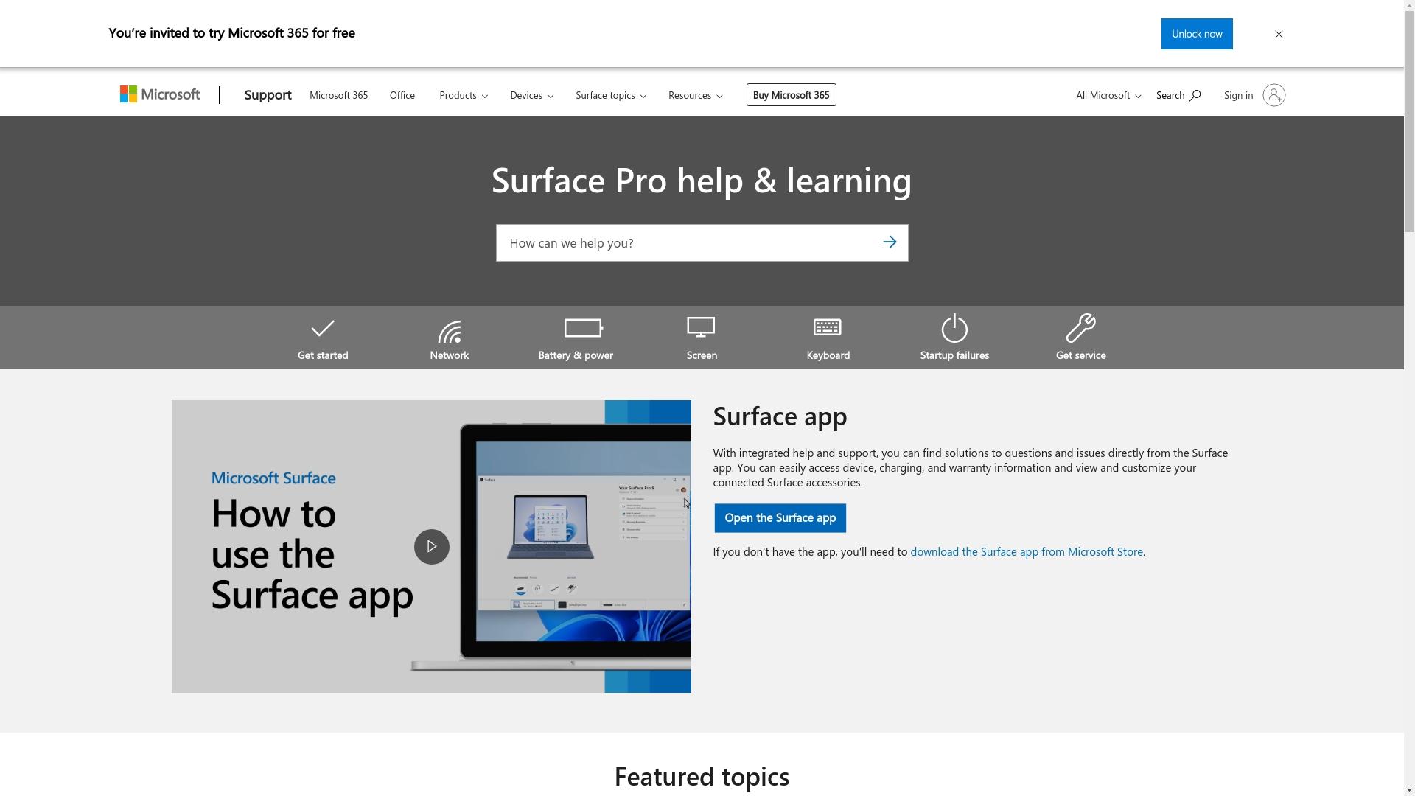Open the Get started checkmark icon
The width and height of the screenshot is (1415, 796).
click(323, 328)
